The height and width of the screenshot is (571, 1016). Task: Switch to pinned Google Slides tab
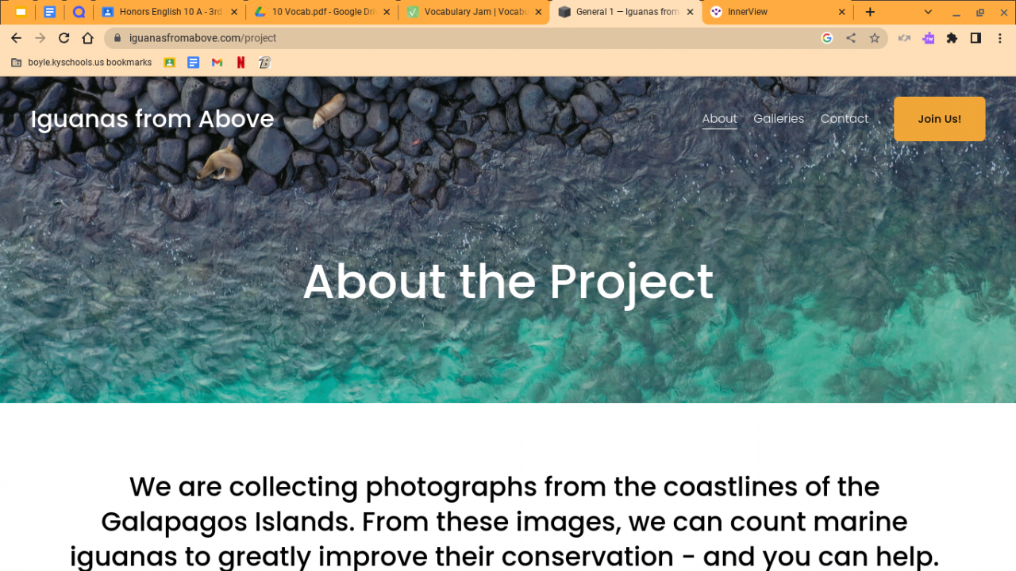(21, 12)
